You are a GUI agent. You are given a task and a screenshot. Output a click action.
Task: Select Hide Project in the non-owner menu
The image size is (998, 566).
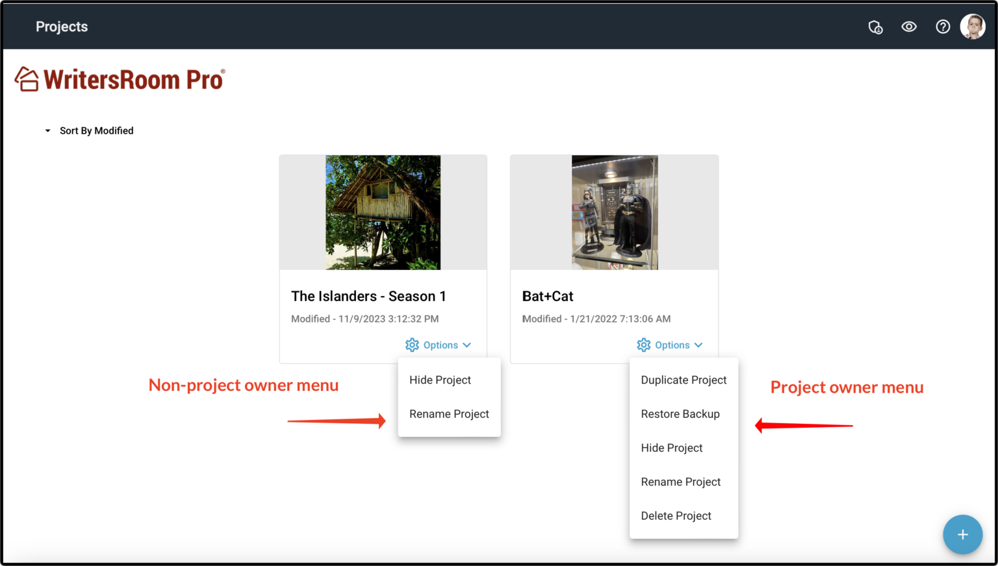(440, 380)
